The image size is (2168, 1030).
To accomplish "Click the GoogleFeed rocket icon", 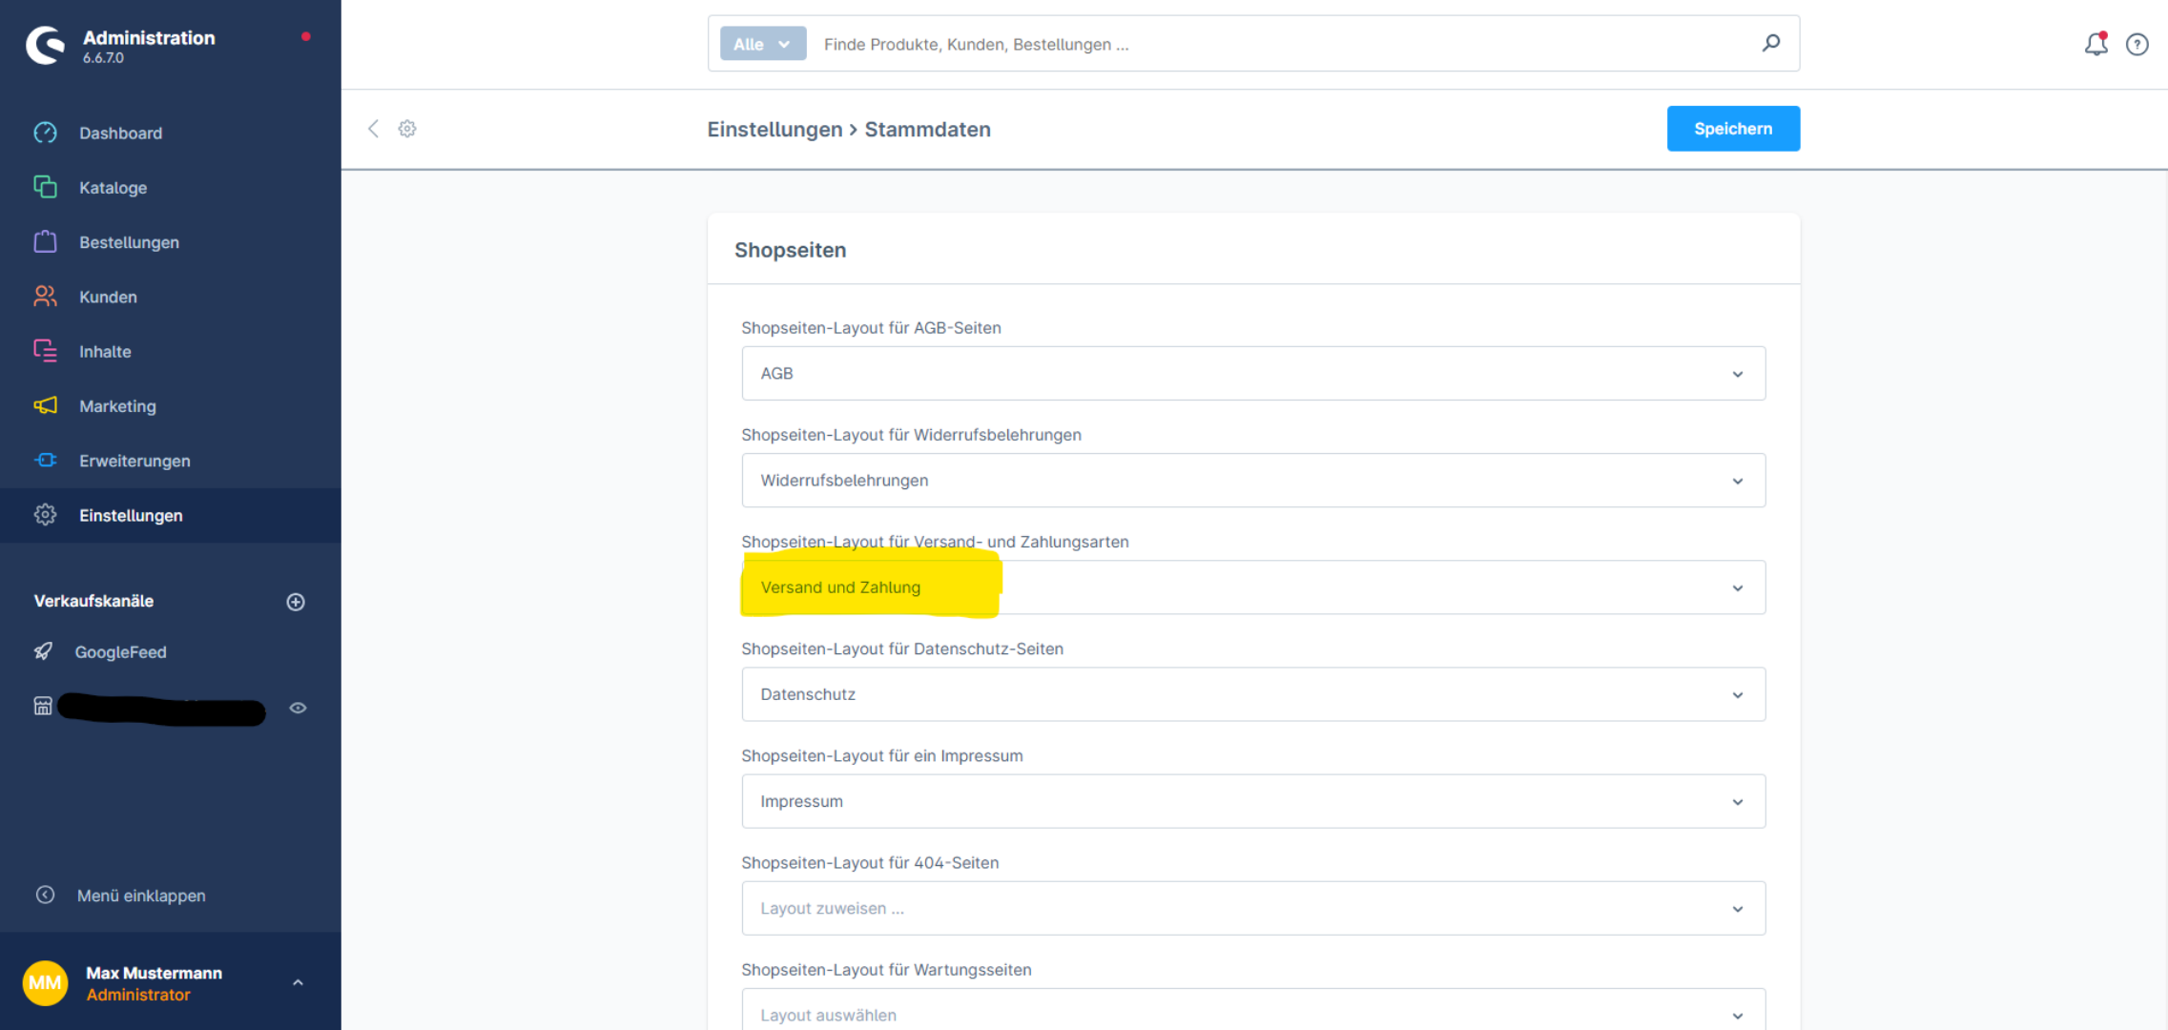I will tap(43, 651).
